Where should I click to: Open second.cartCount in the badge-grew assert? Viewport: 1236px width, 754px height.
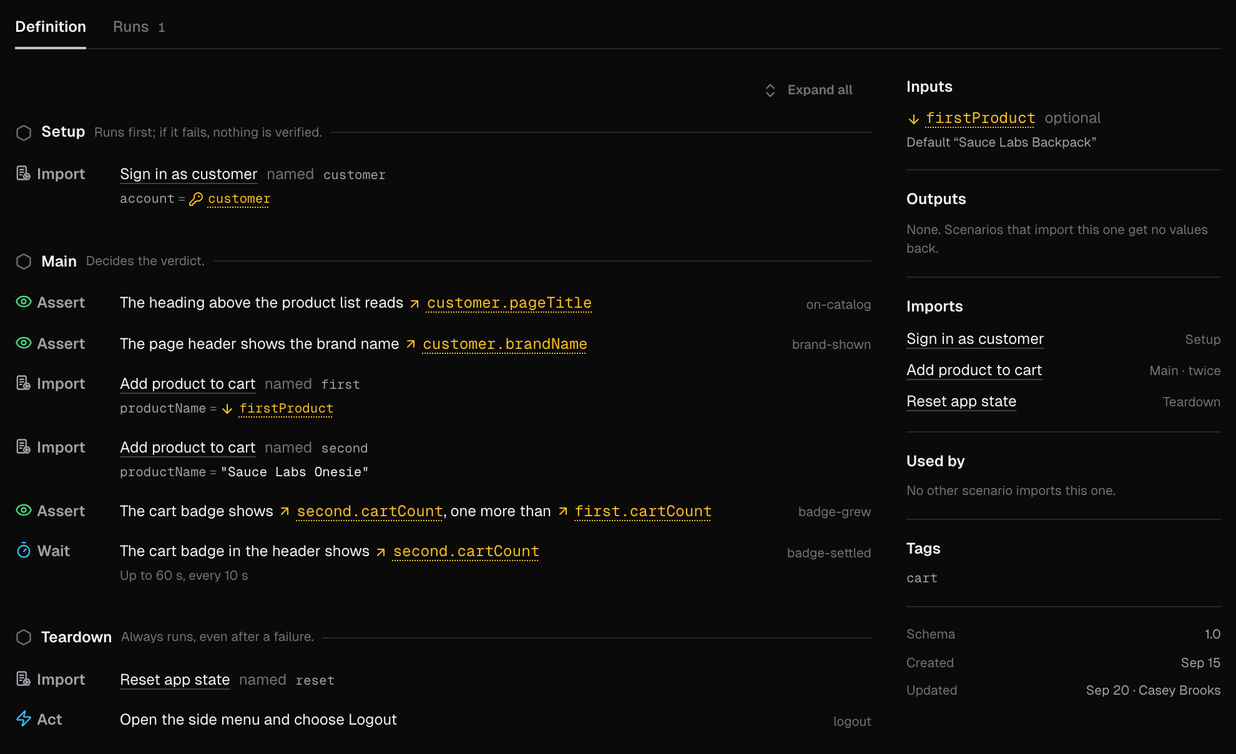point(370,512)
